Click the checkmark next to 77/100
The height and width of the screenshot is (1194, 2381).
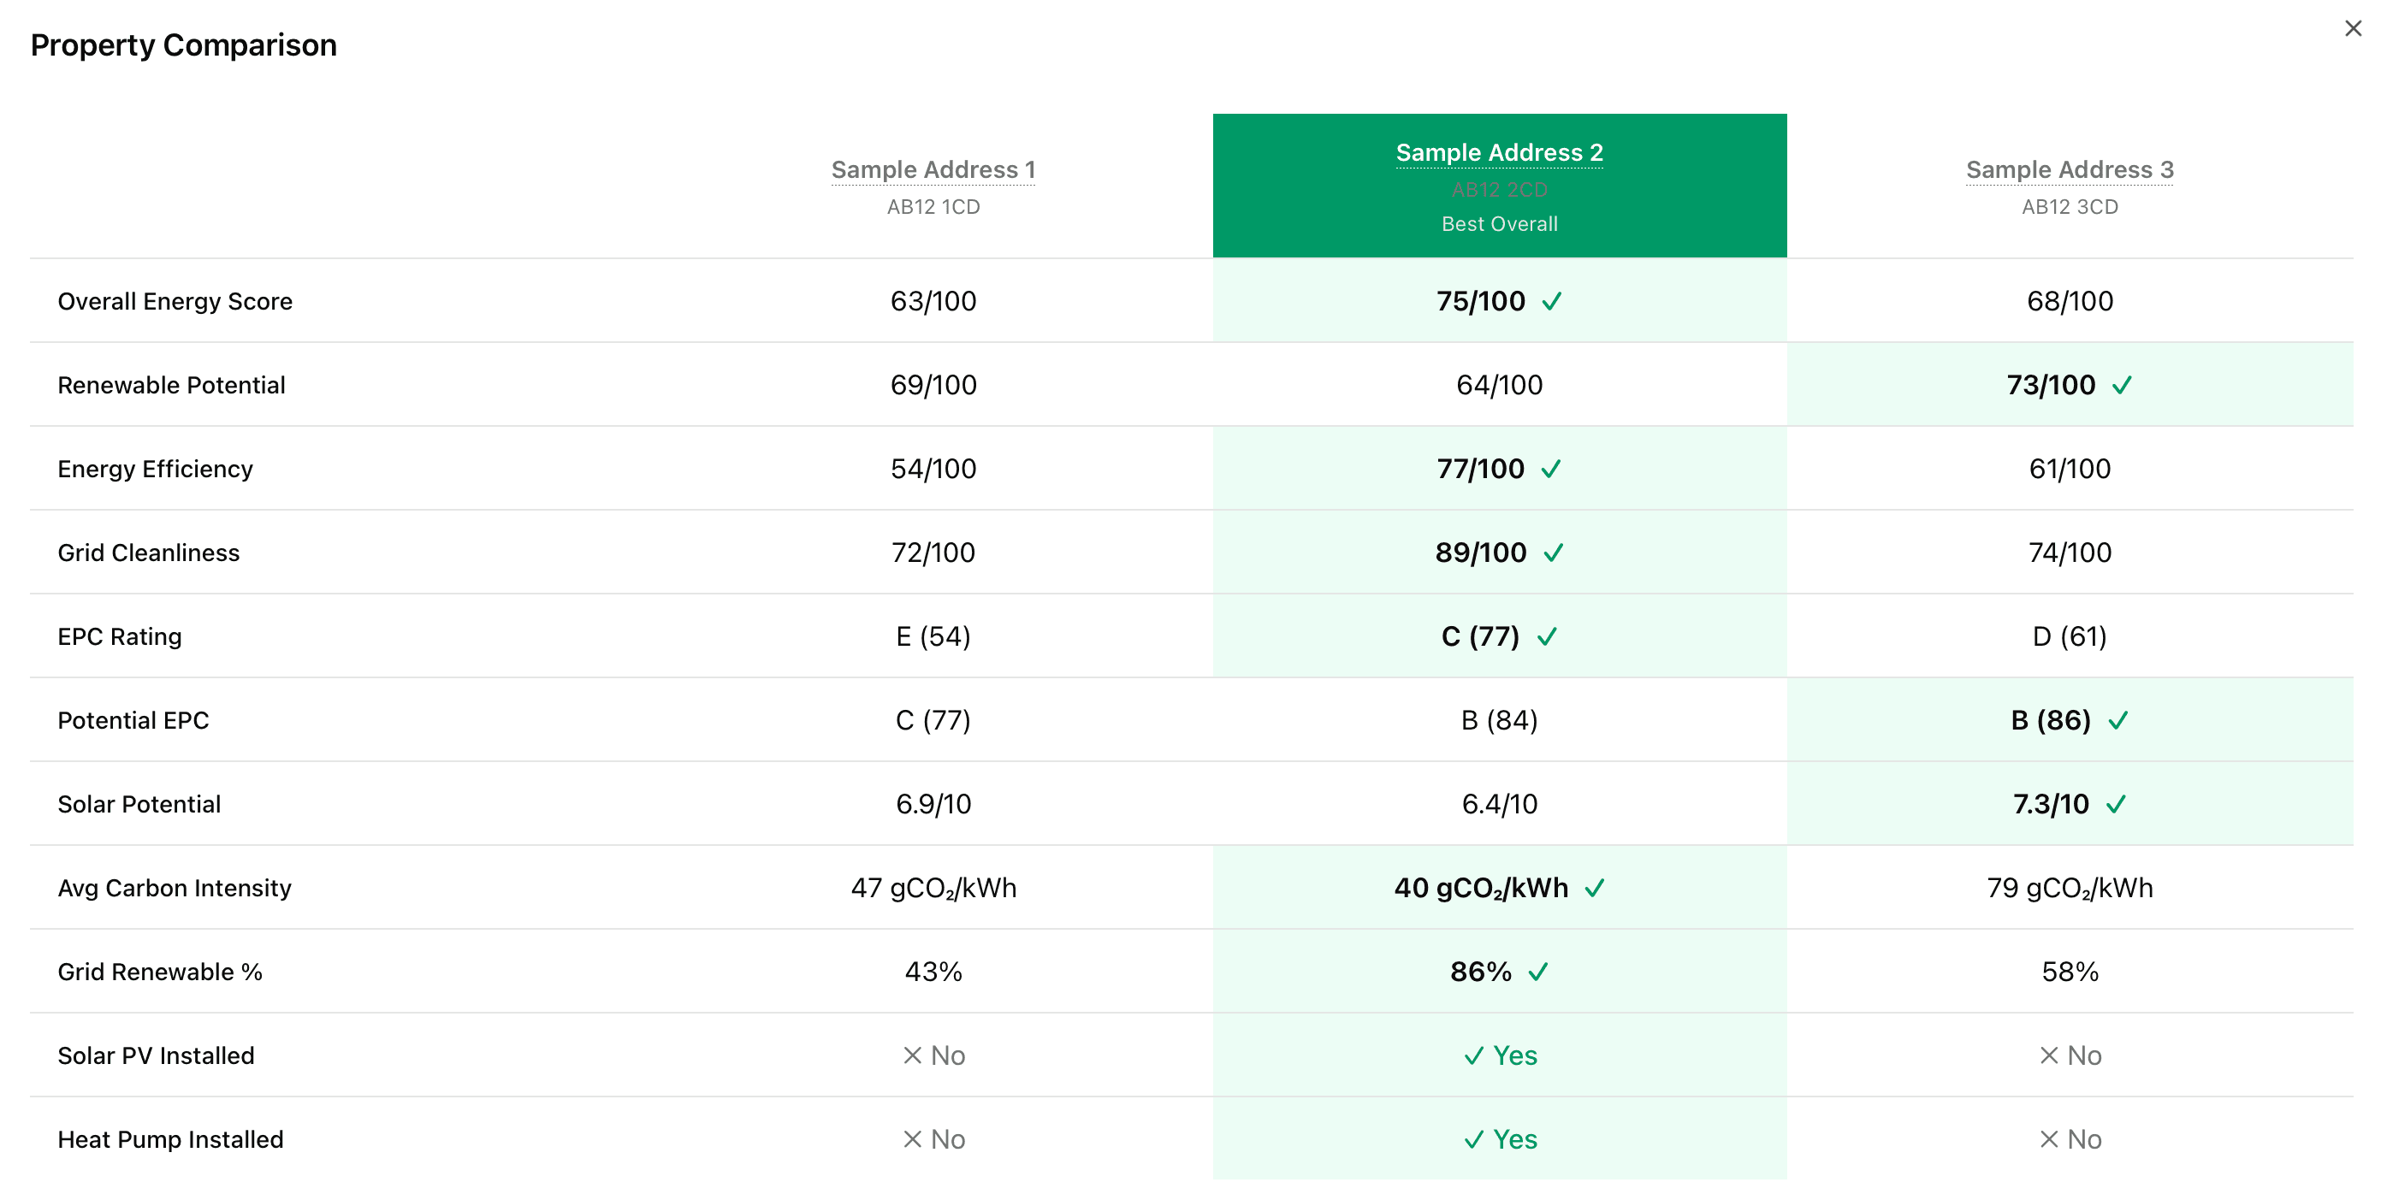[x=1551, y=470]
